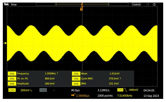This screenshot has height=102, width=166.
Task: Click the save-to-file icon beside Coarse
Action: 147,4
